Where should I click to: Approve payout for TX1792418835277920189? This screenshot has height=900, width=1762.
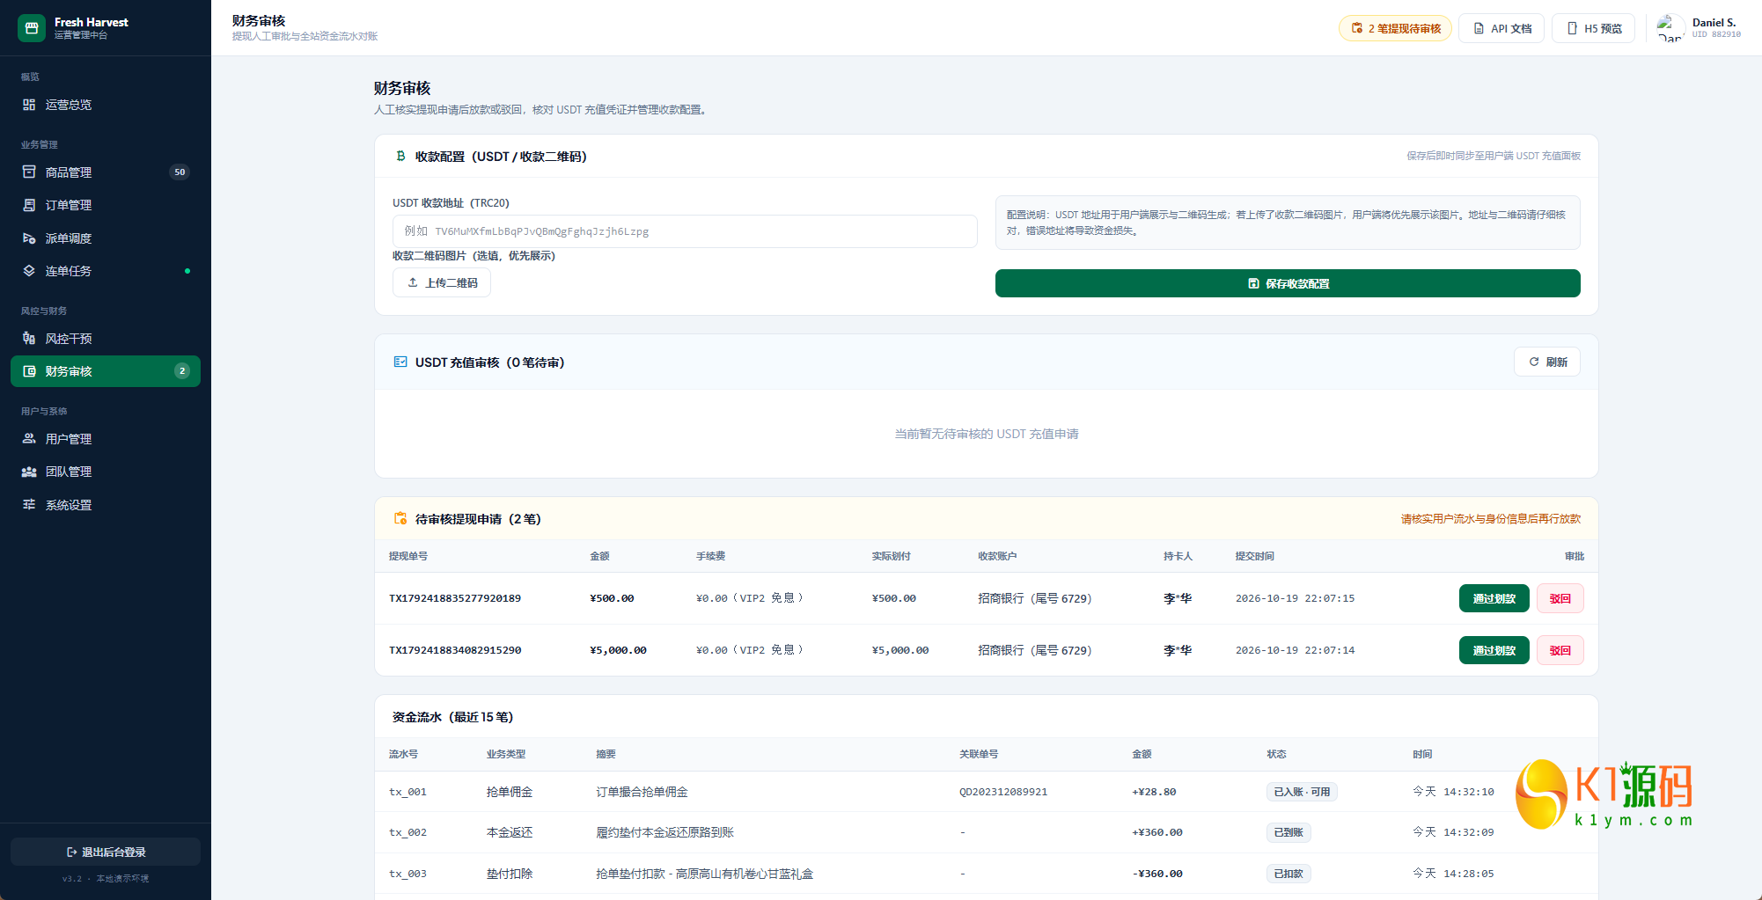click(x=1494, y=598)
